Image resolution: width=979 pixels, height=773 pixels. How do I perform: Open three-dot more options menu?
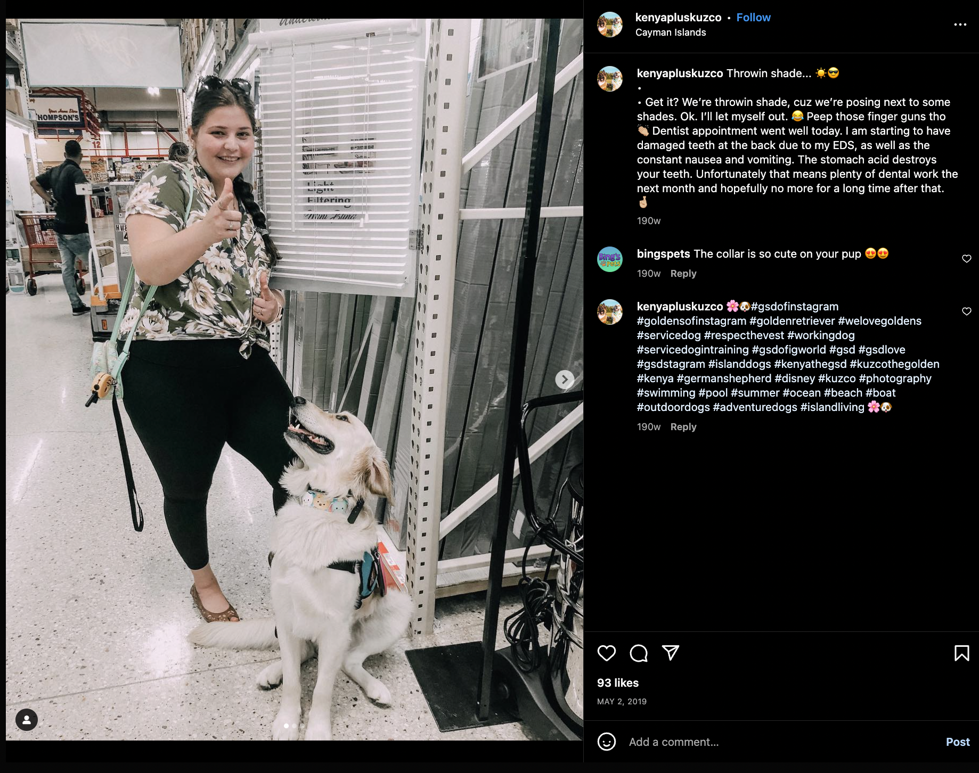point(960,24)
